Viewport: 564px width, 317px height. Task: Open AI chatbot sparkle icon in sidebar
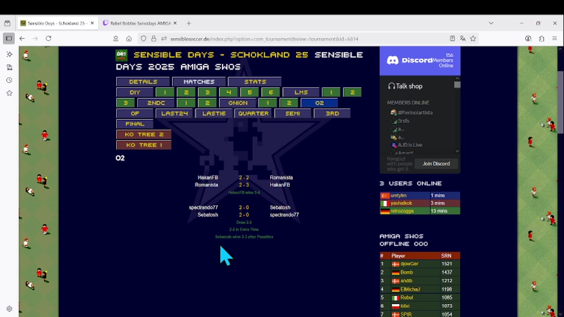[x=9, y=54]
